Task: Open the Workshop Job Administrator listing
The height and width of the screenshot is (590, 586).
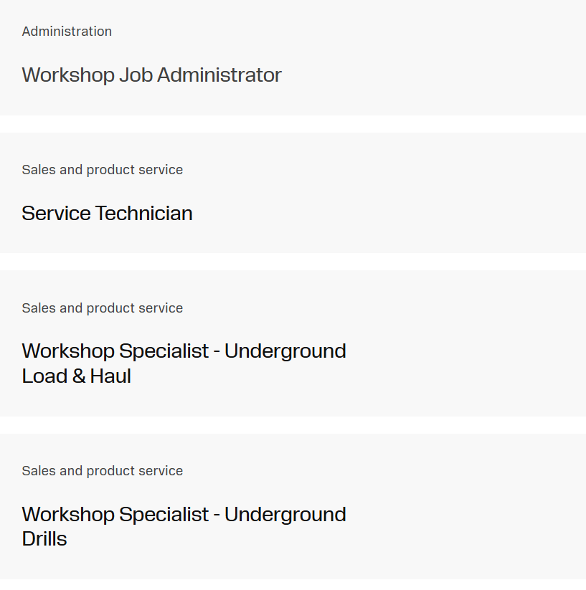Action: (x=151, y=75)
